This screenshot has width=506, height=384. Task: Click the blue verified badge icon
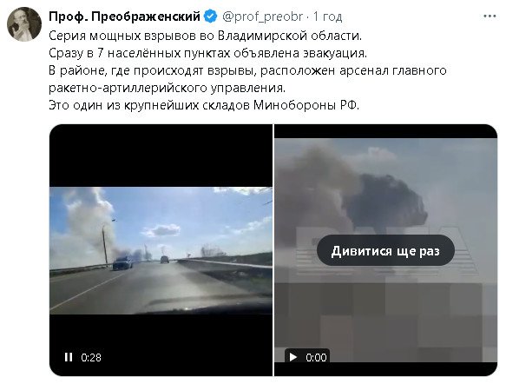(211, 17)
